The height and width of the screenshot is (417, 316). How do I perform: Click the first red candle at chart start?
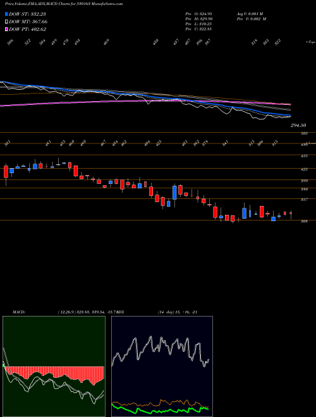point(6,172)
